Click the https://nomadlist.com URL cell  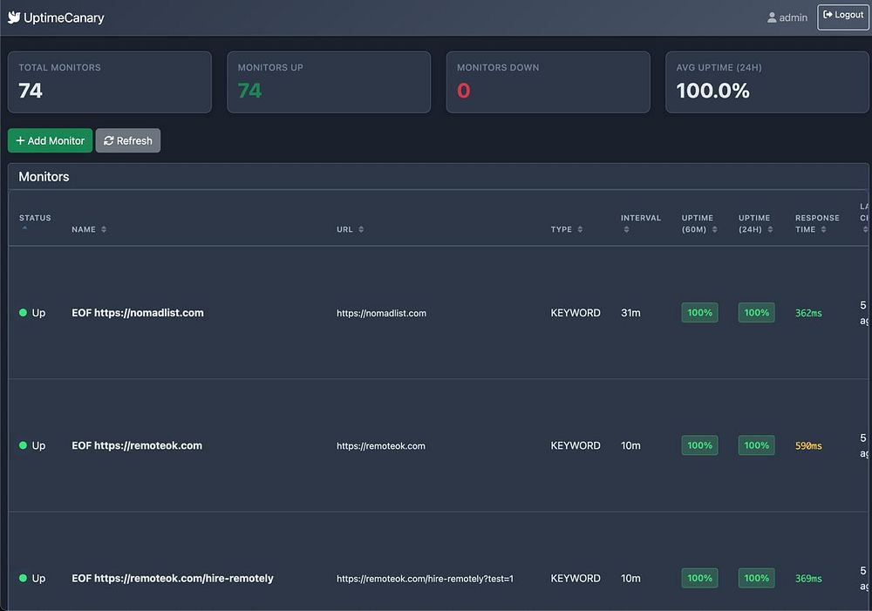pyautogui.click(x=382, y=314)
